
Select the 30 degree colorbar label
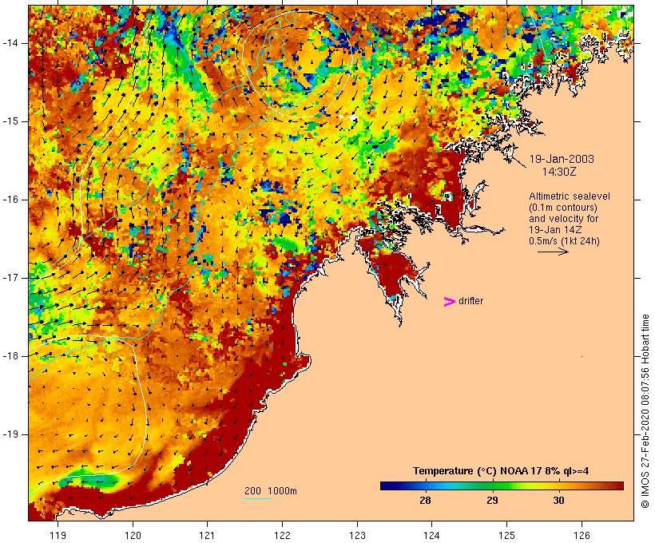coord(558,501)
